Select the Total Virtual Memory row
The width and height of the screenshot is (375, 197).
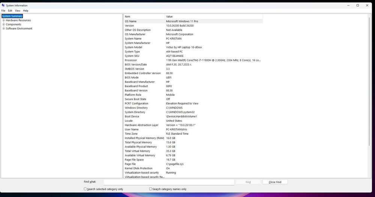193,151
